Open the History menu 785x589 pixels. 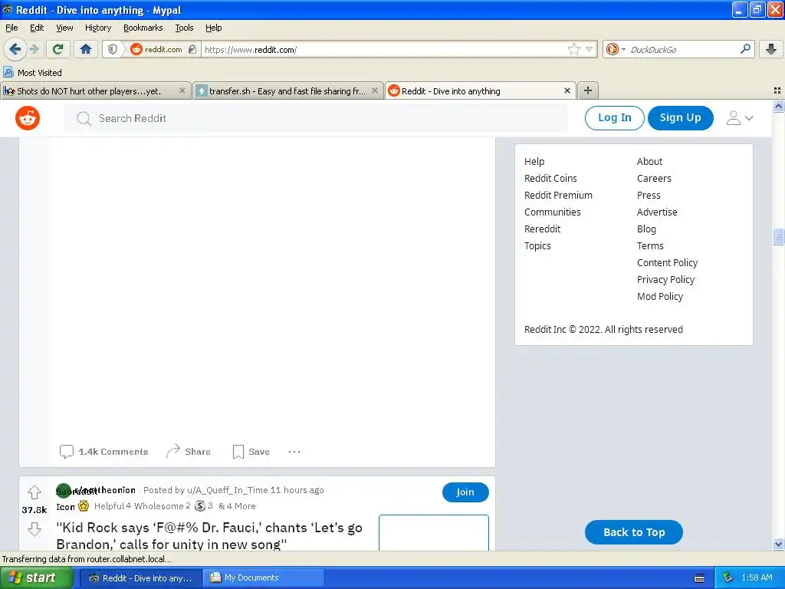(x=98, y=28)
